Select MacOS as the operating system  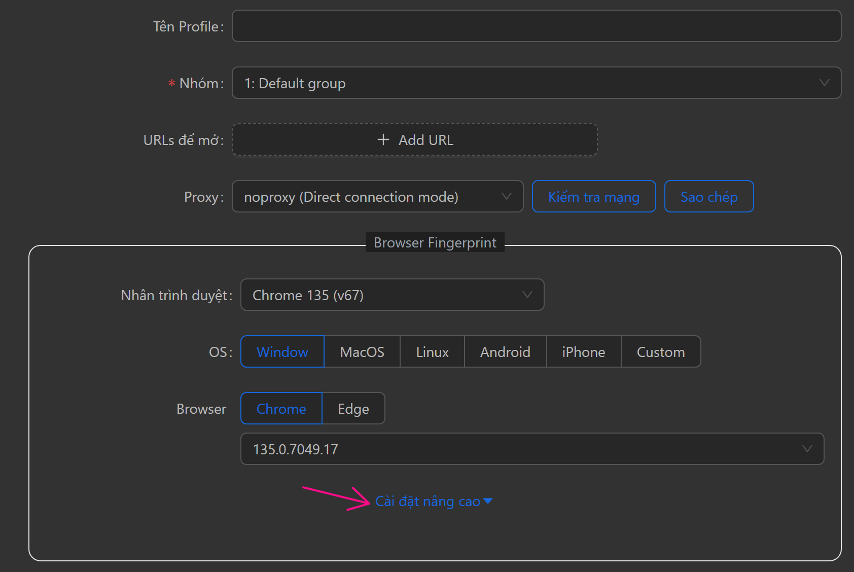point(362,352)
